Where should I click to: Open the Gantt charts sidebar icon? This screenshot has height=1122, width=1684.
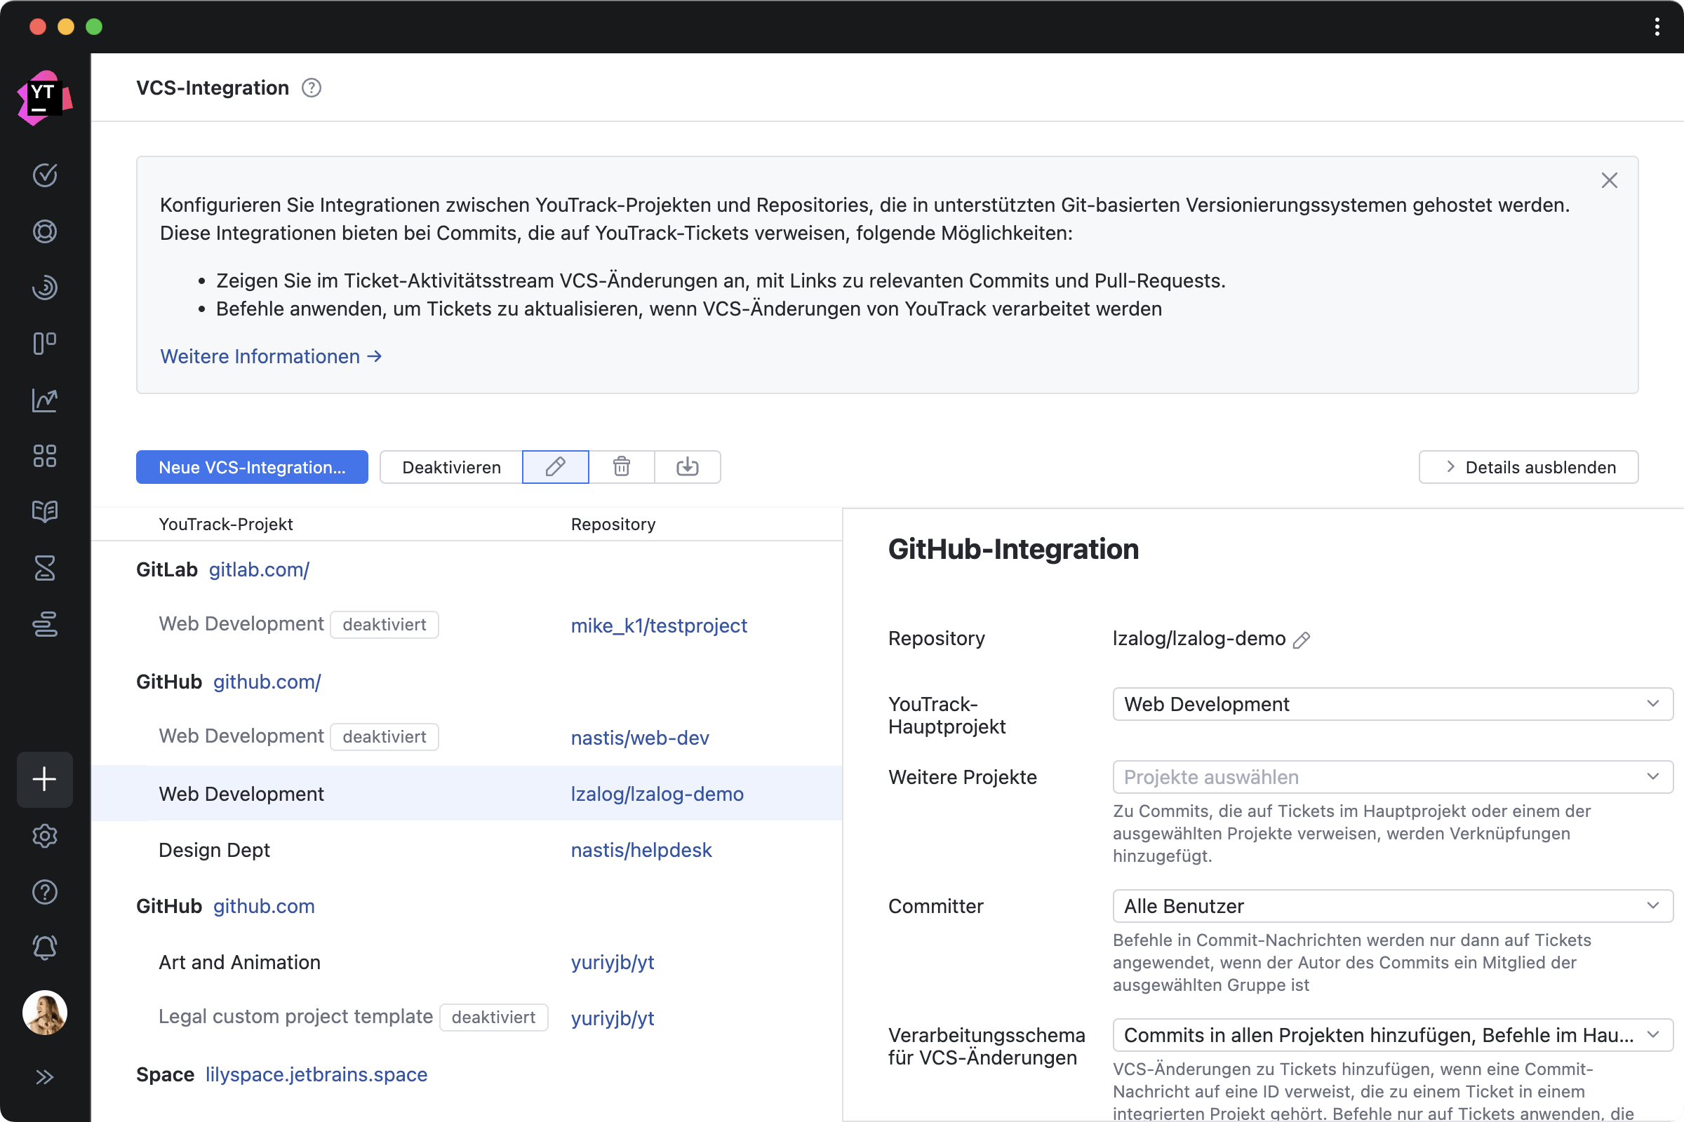tap(44, 624)
